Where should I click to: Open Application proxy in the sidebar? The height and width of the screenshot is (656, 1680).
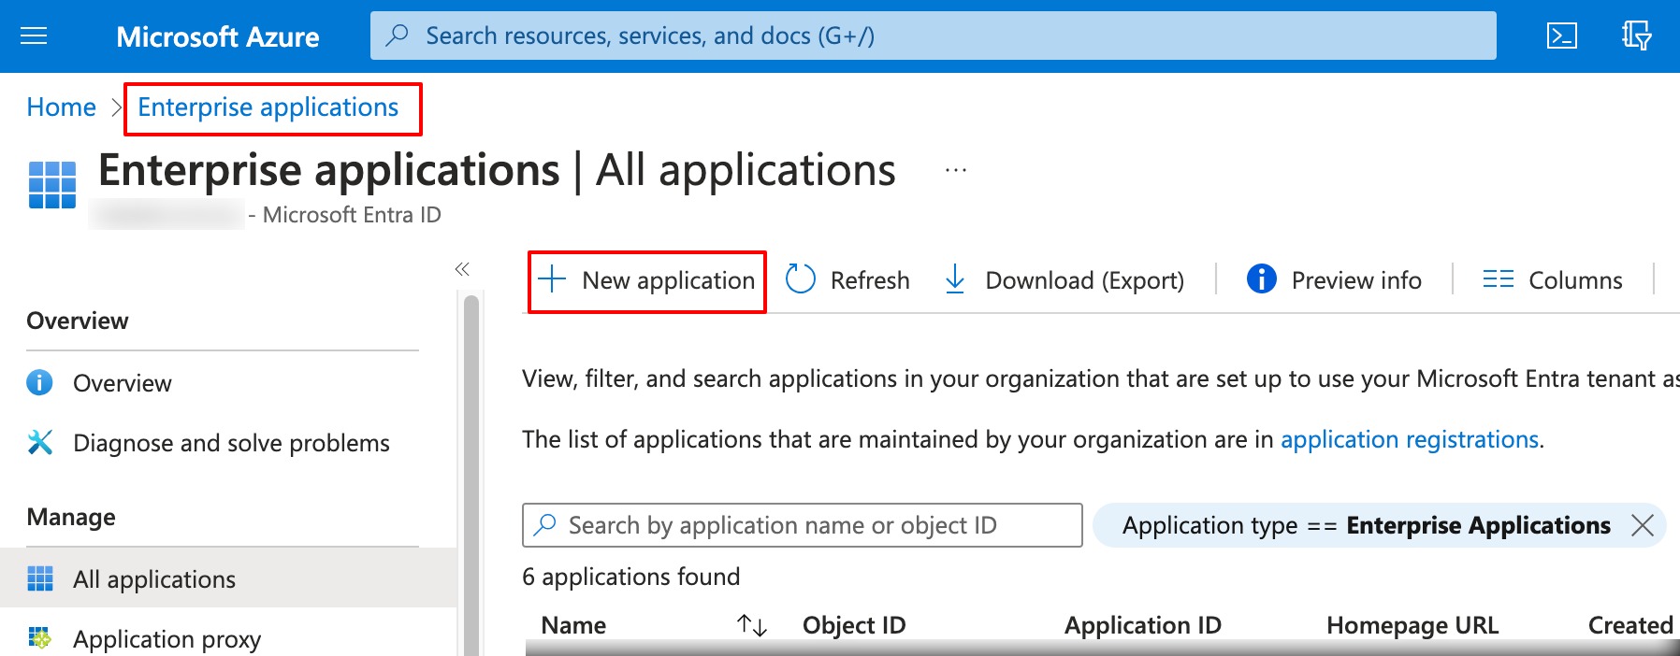[x=167, y=639]
